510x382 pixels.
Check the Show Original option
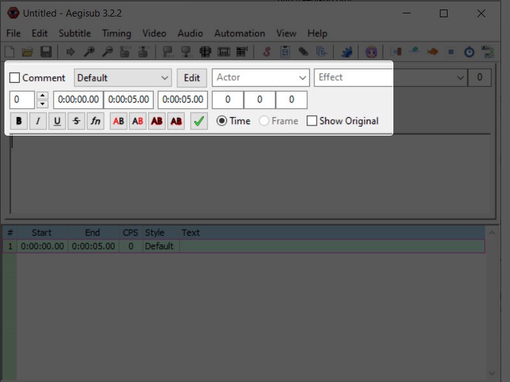click(x=312, y=121)
